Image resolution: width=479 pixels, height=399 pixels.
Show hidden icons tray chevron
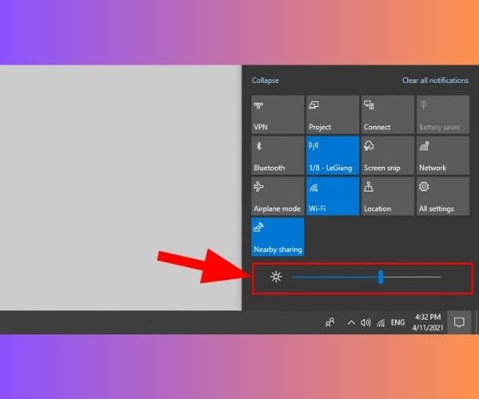click(x=351, y=322)
